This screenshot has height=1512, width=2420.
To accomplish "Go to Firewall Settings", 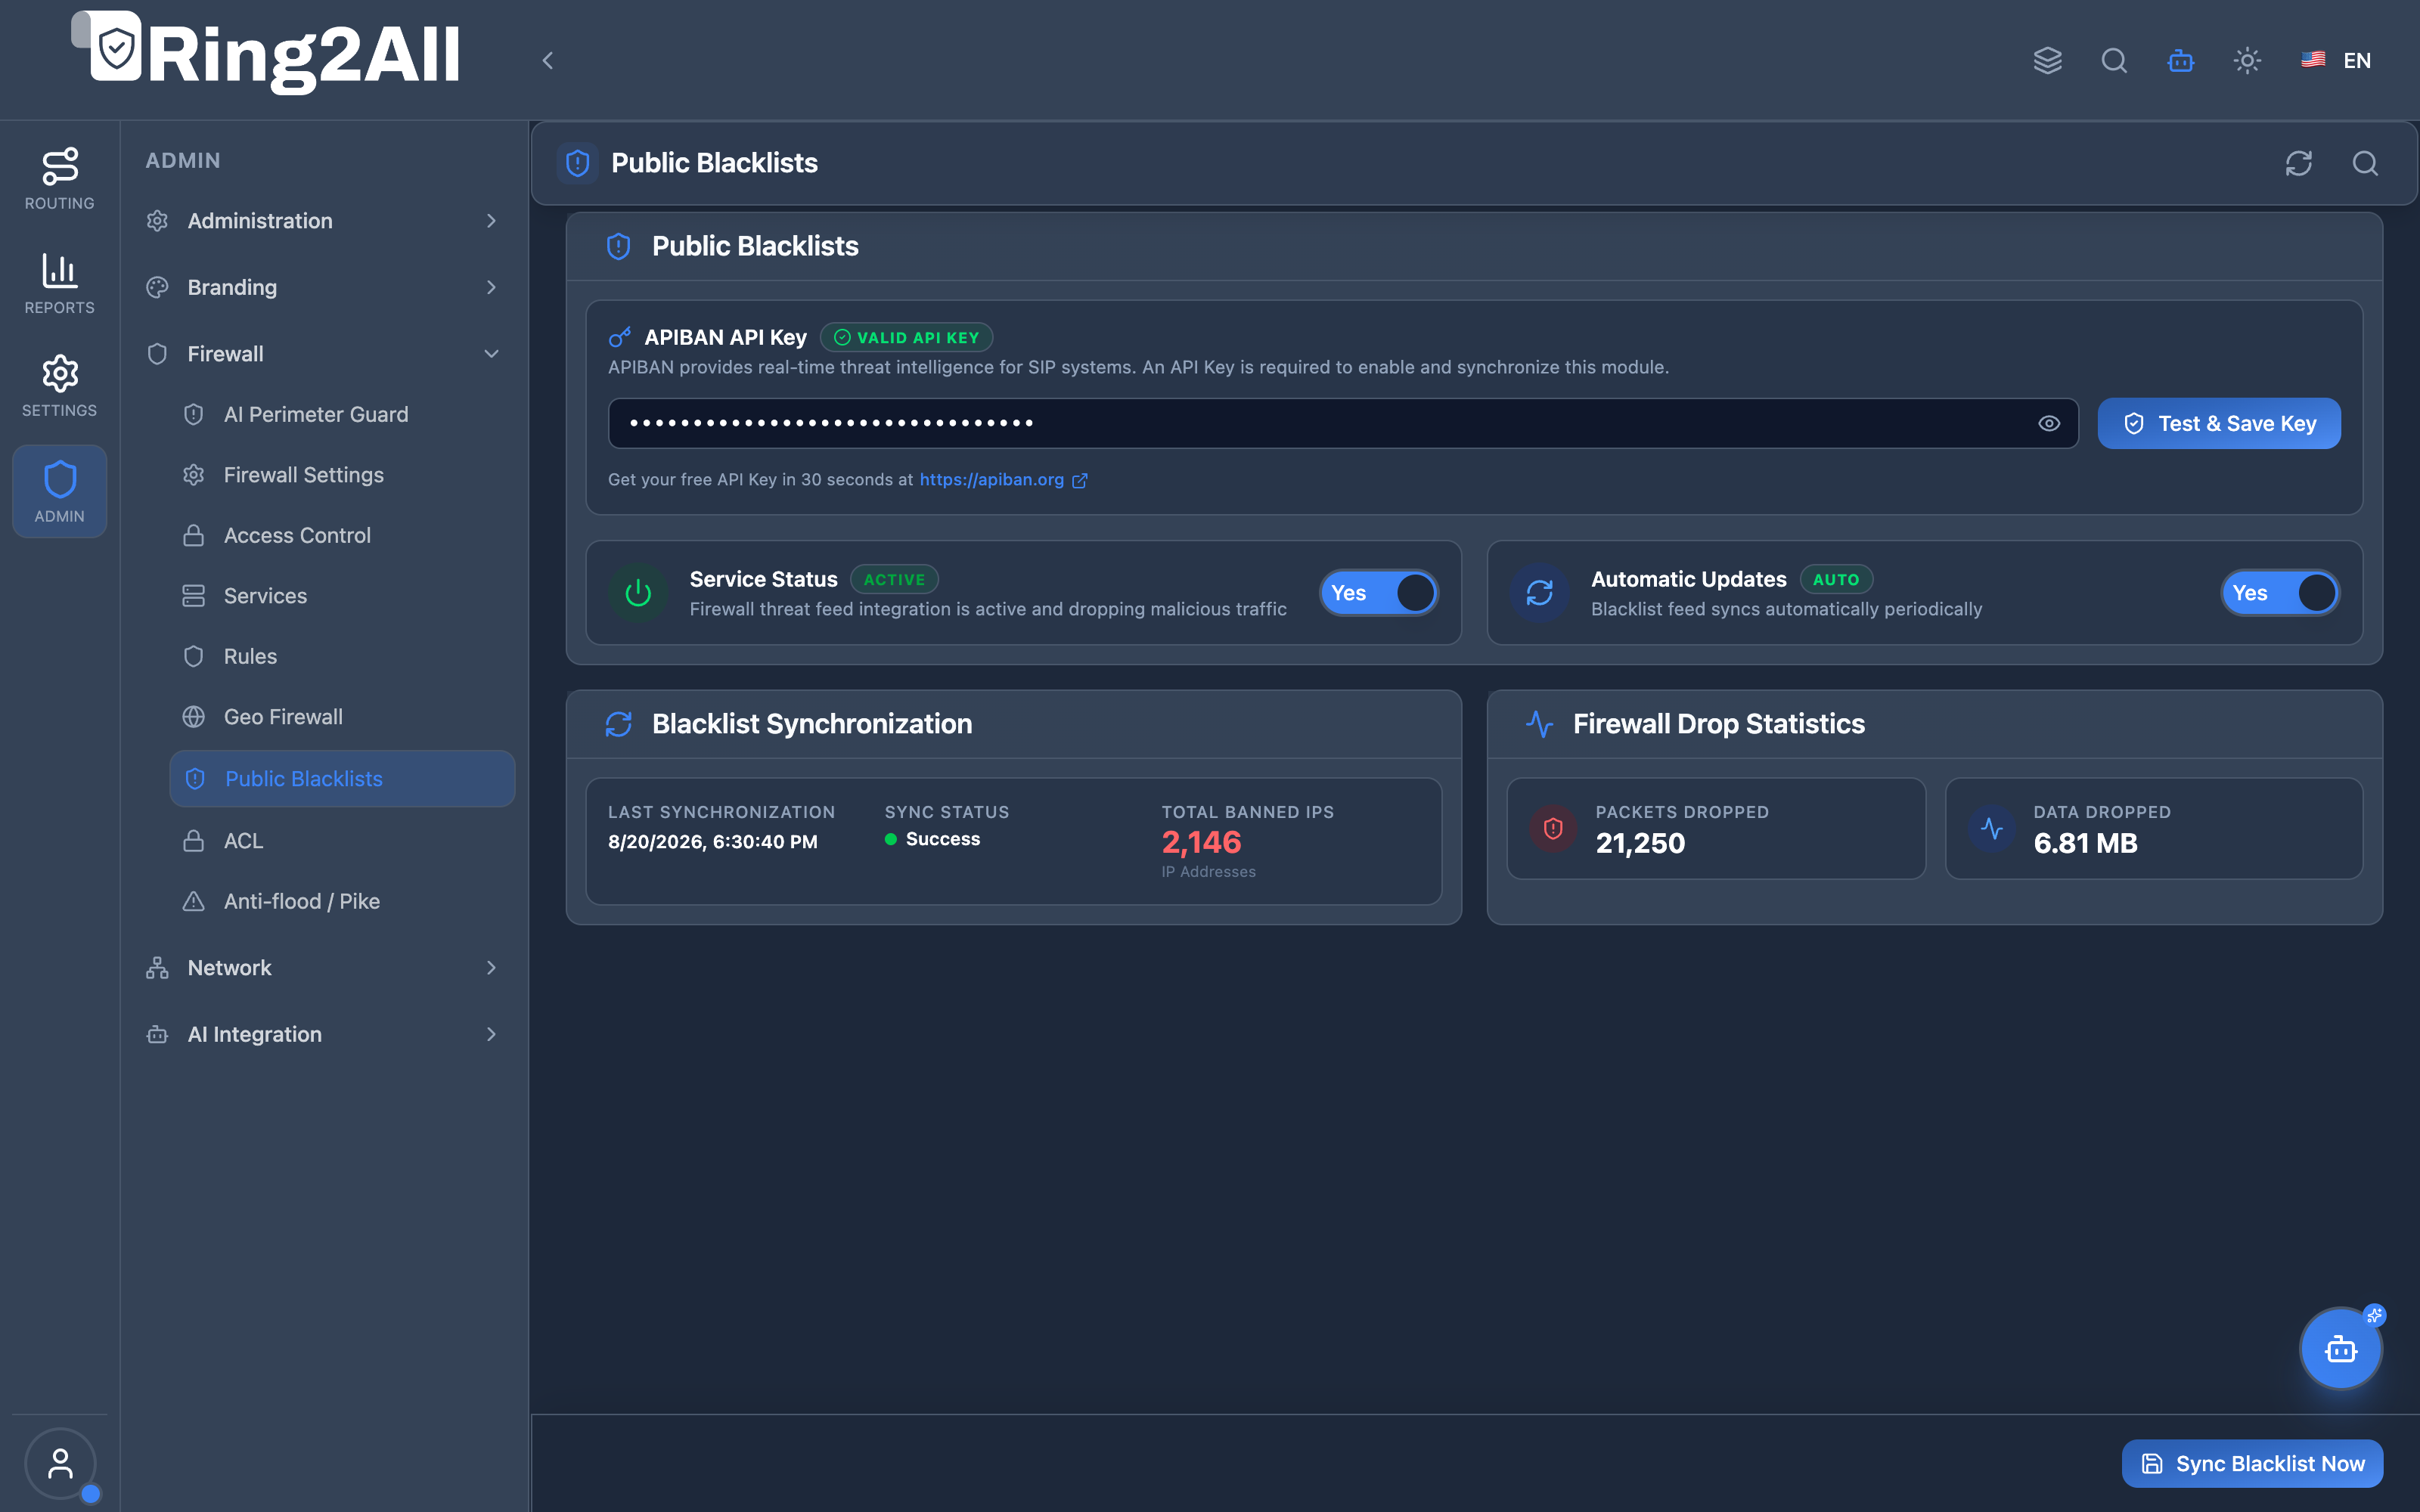I will click(x=342, y=475).
